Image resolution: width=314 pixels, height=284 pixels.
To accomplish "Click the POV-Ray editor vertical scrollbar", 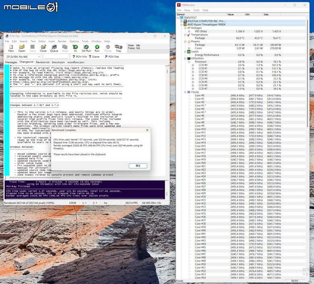I will click(167, 72).
